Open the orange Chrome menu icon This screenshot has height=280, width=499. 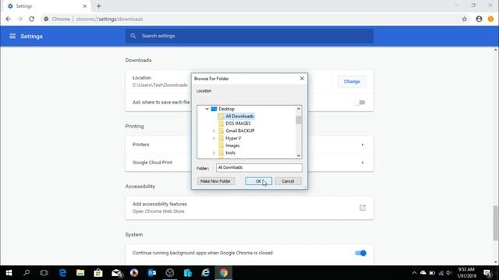[490, 19]
